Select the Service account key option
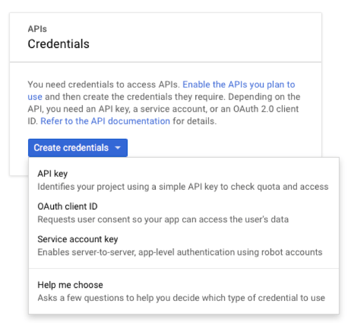 point(77,239)
